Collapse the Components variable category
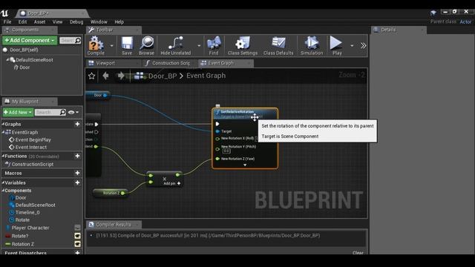Viewport: 475px width, 267px height. [3, 191]
